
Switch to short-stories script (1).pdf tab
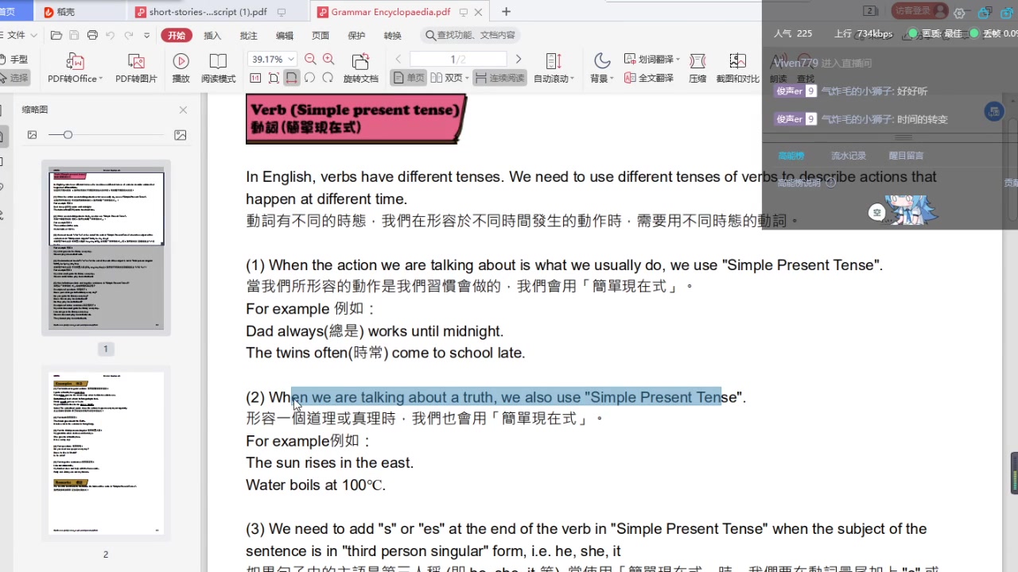pyautogui.click(x=208, y=12)
